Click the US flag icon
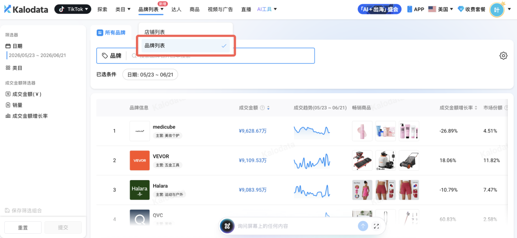The width and height of the screenshot is (517, 238). 432,9
